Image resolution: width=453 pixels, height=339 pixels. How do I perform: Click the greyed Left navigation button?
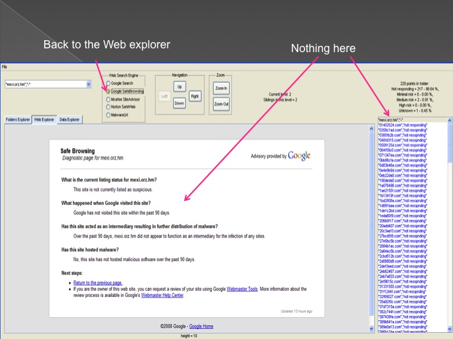[x=164, y=96]
